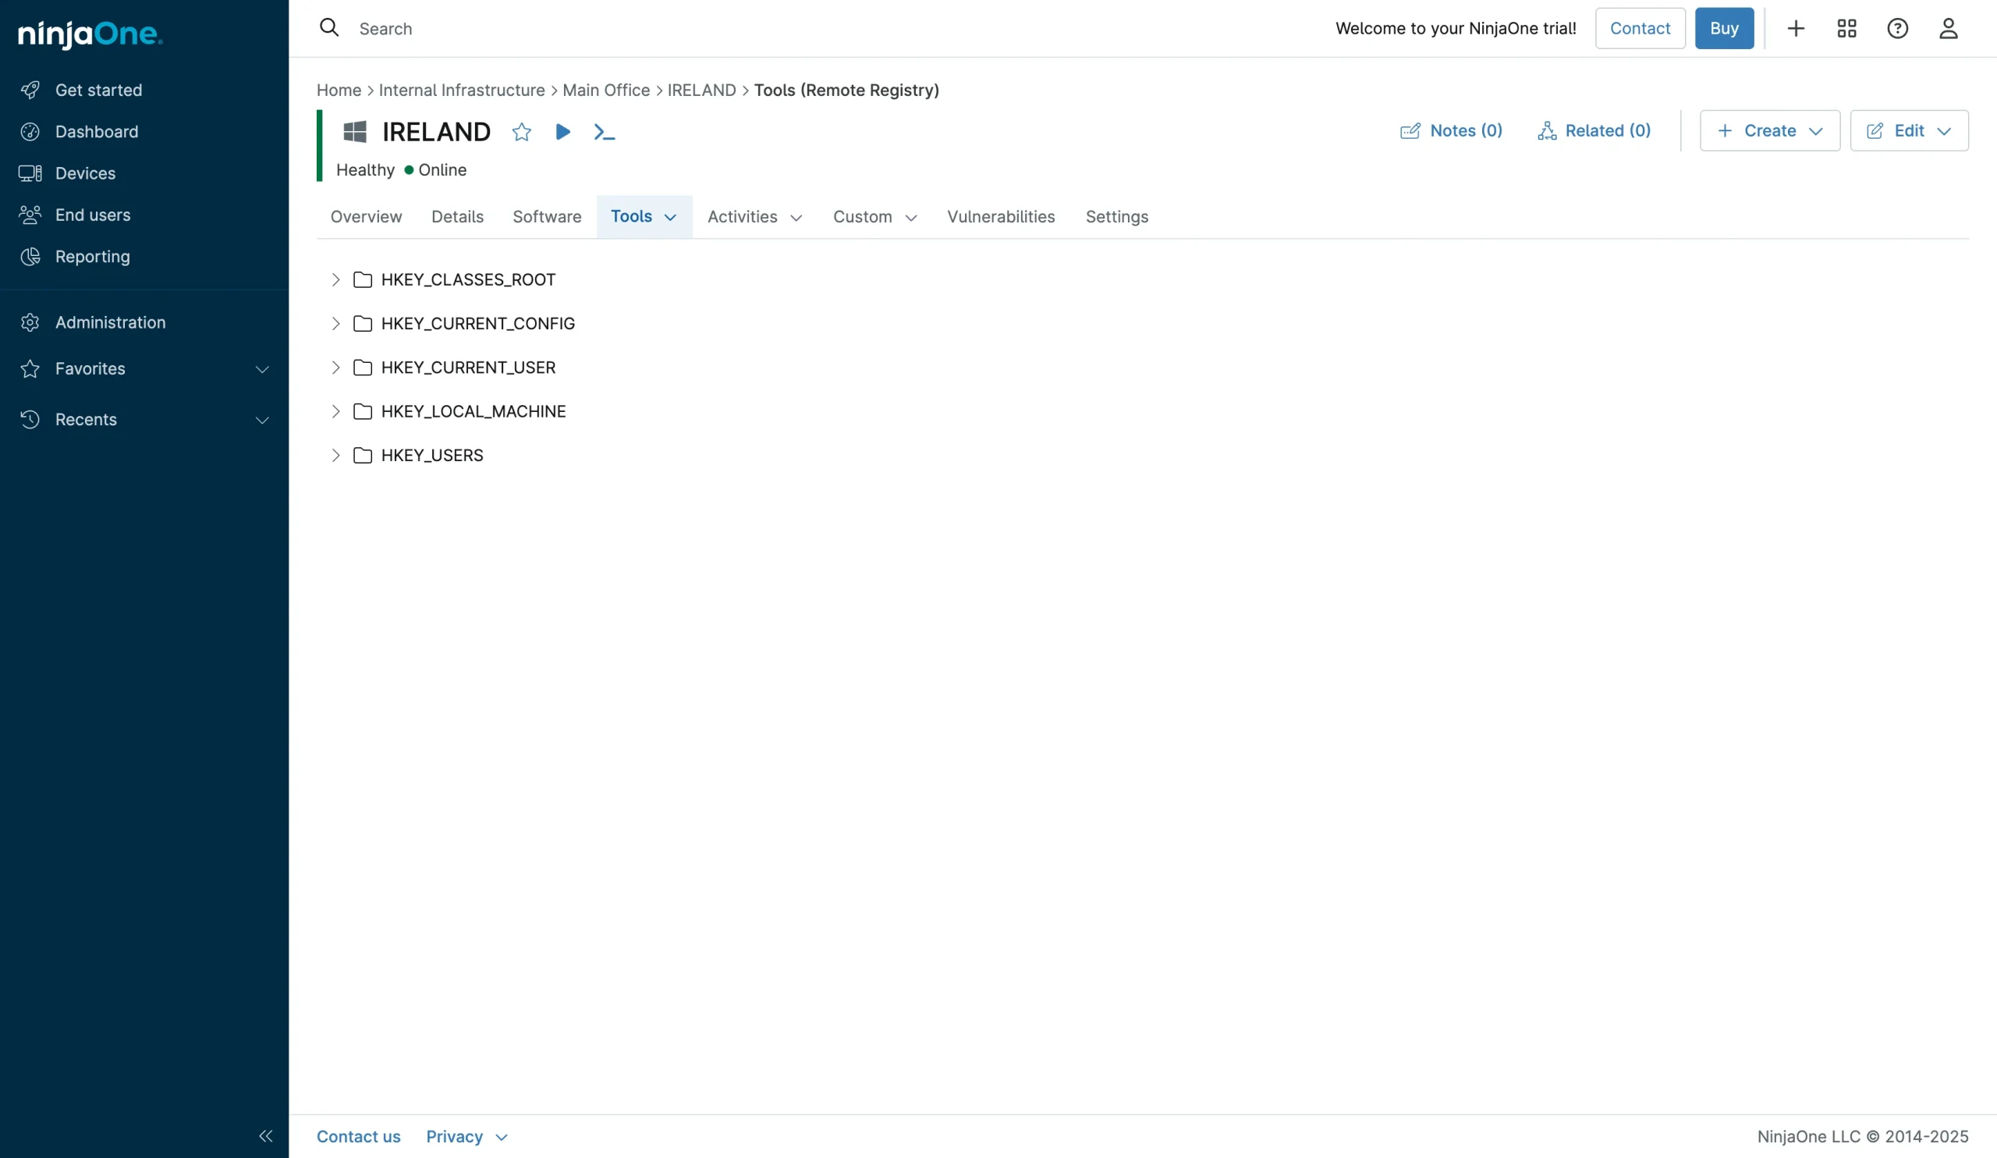Click the Windows logo device icon

pyautogui.click(x=355, y=132)
